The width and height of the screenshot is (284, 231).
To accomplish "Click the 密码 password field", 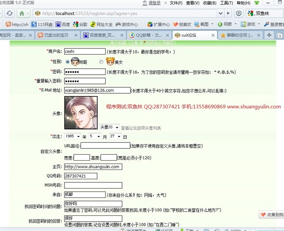I will pyautogui.click(x=85, y=72).
